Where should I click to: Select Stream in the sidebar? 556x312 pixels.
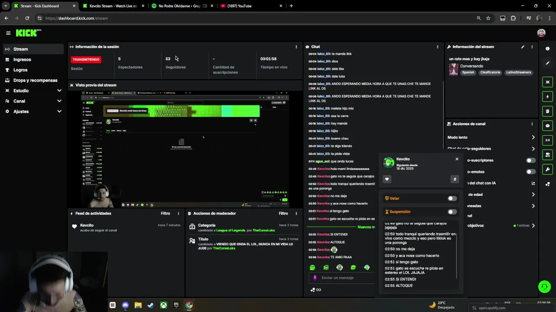pos(33,49)
